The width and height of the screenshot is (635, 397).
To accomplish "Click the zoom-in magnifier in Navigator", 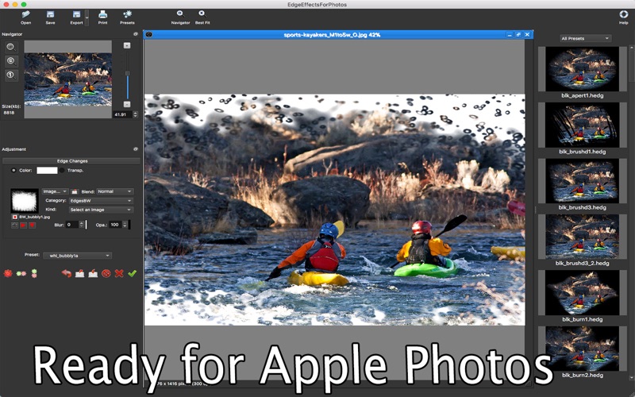I will [11, 48].
